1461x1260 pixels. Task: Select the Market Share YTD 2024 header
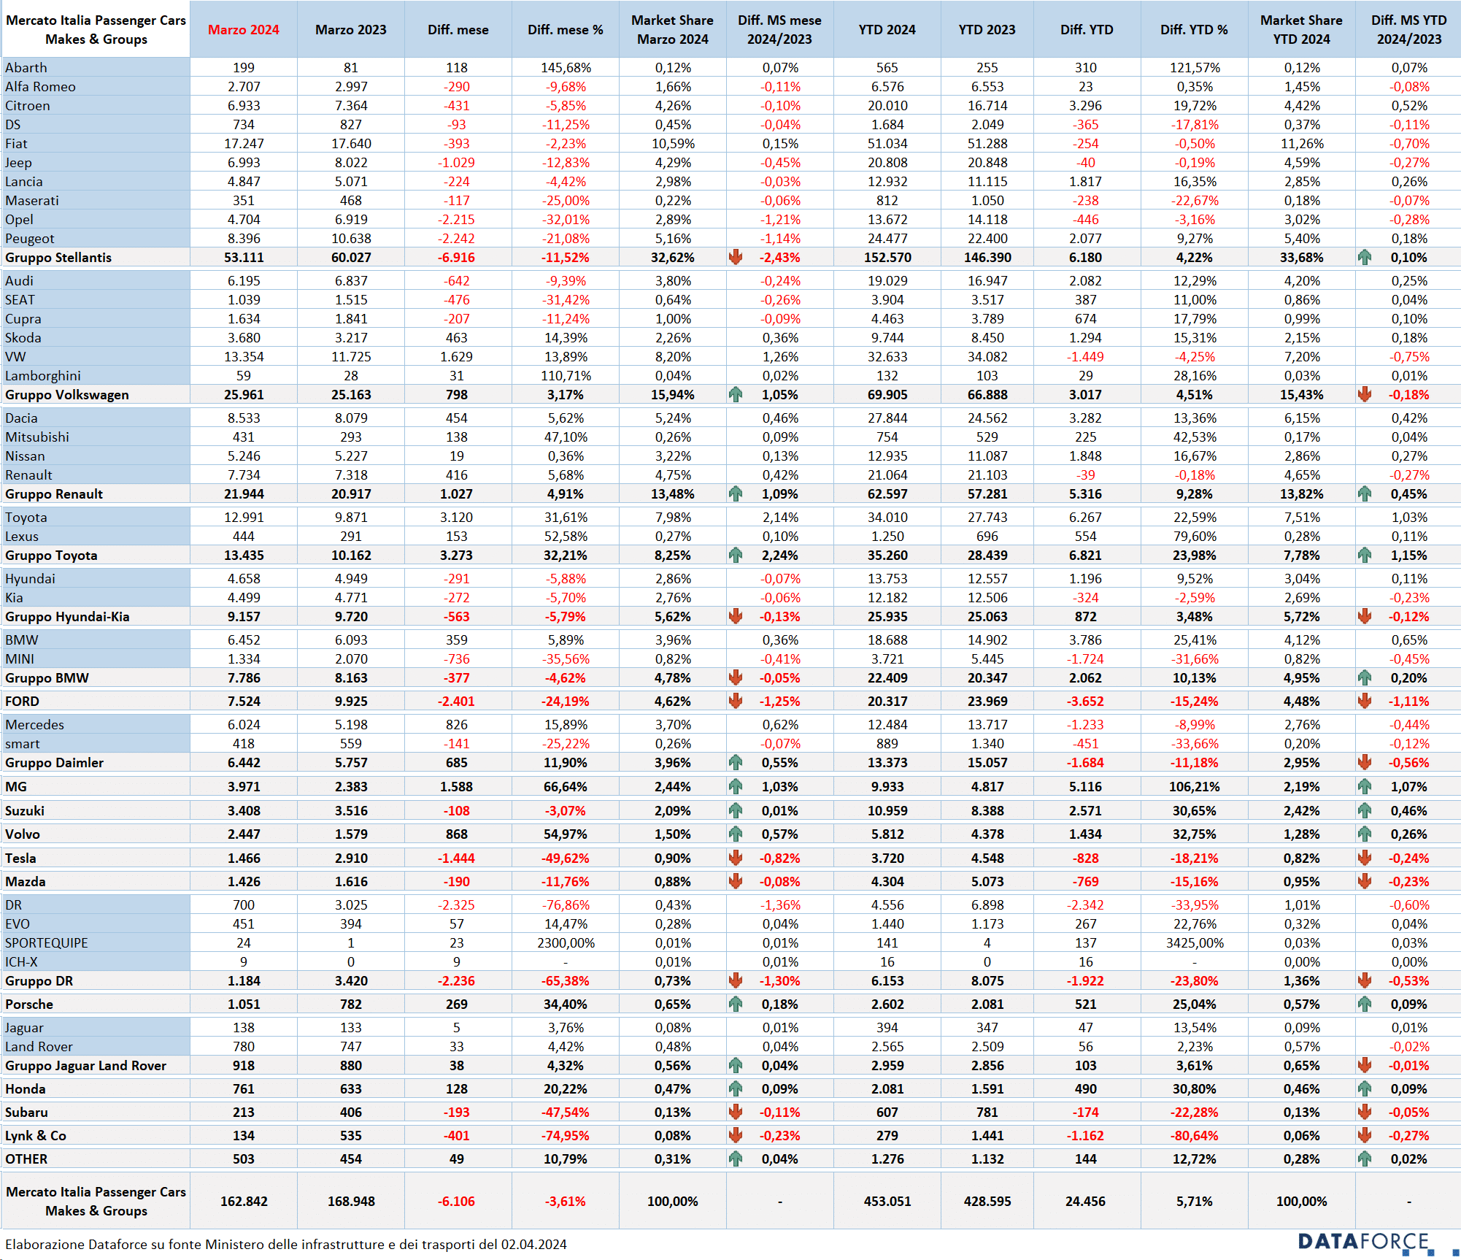[x=1302, y=29]
